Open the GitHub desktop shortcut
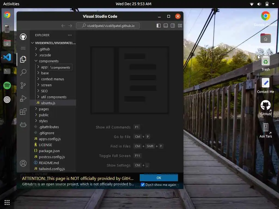This screenshot has height=209, width=279. (x=265, y=108)
